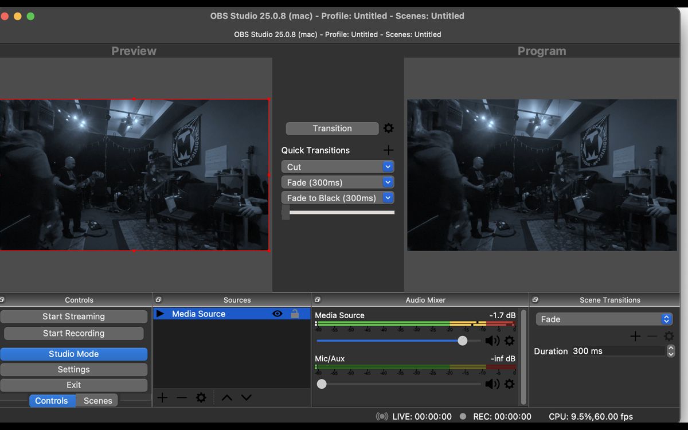Open Fade (300ms) quick transition dropdown arrow
688x430 pixels.
(x=388, y=182)
